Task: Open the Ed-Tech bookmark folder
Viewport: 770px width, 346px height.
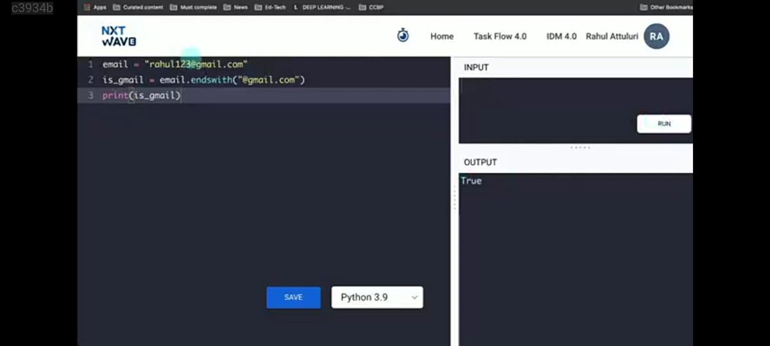Action: (270, 8)
